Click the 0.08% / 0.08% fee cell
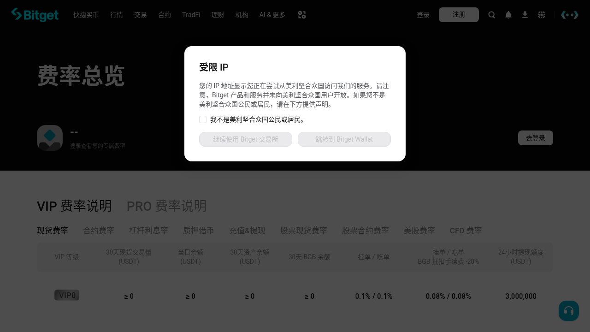This screenshot has width=590, height=332. [448, 296]
